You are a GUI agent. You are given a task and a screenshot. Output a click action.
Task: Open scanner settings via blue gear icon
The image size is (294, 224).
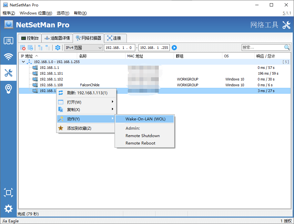(58, 48)
